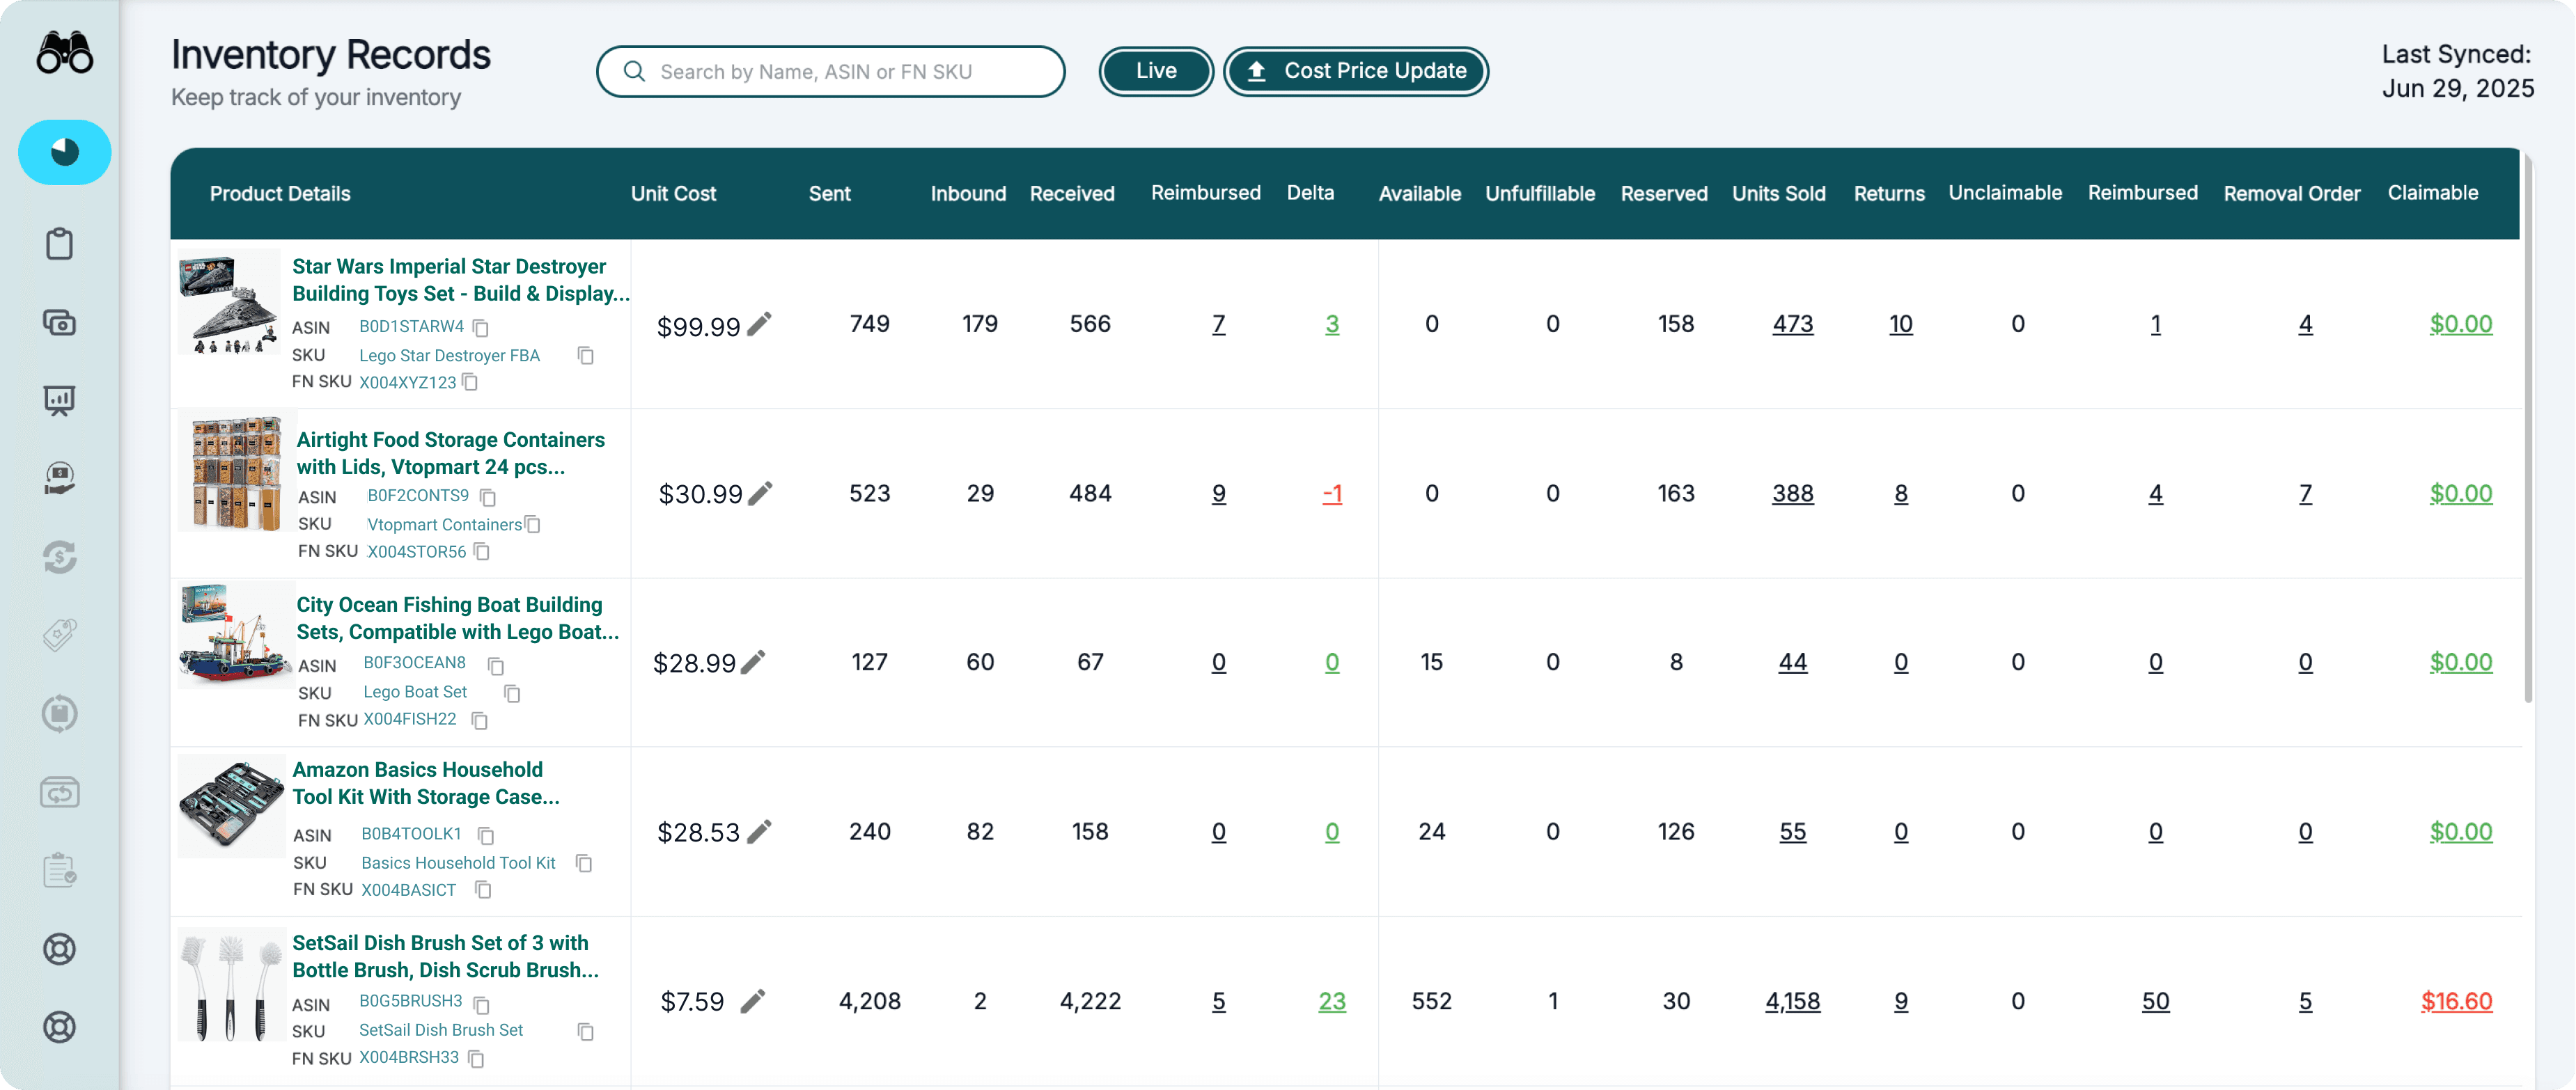
Task: Copy ASIN B0D1STARW4 to clipboard
Action: point(481,328)
